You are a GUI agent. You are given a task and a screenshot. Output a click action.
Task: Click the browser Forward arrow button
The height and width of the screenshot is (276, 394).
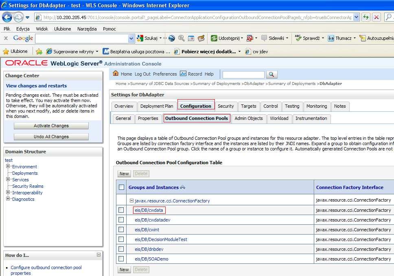click(18, 17)
